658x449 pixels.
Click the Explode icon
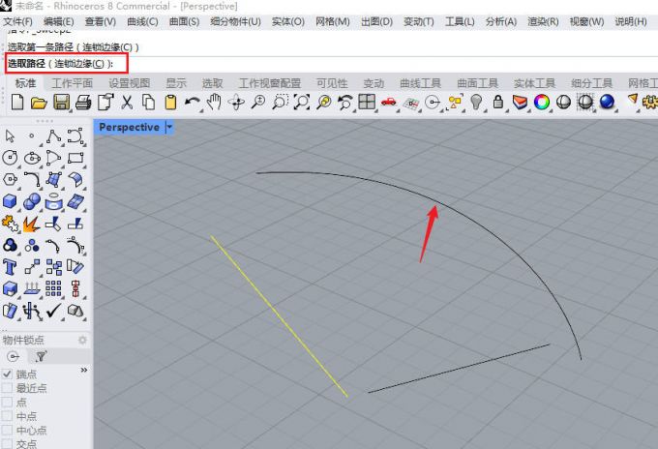coord(32,224)
